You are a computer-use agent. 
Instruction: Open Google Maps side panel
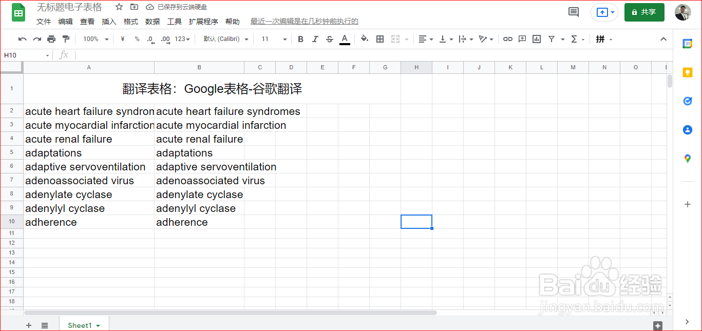click(x=688, y=159)
